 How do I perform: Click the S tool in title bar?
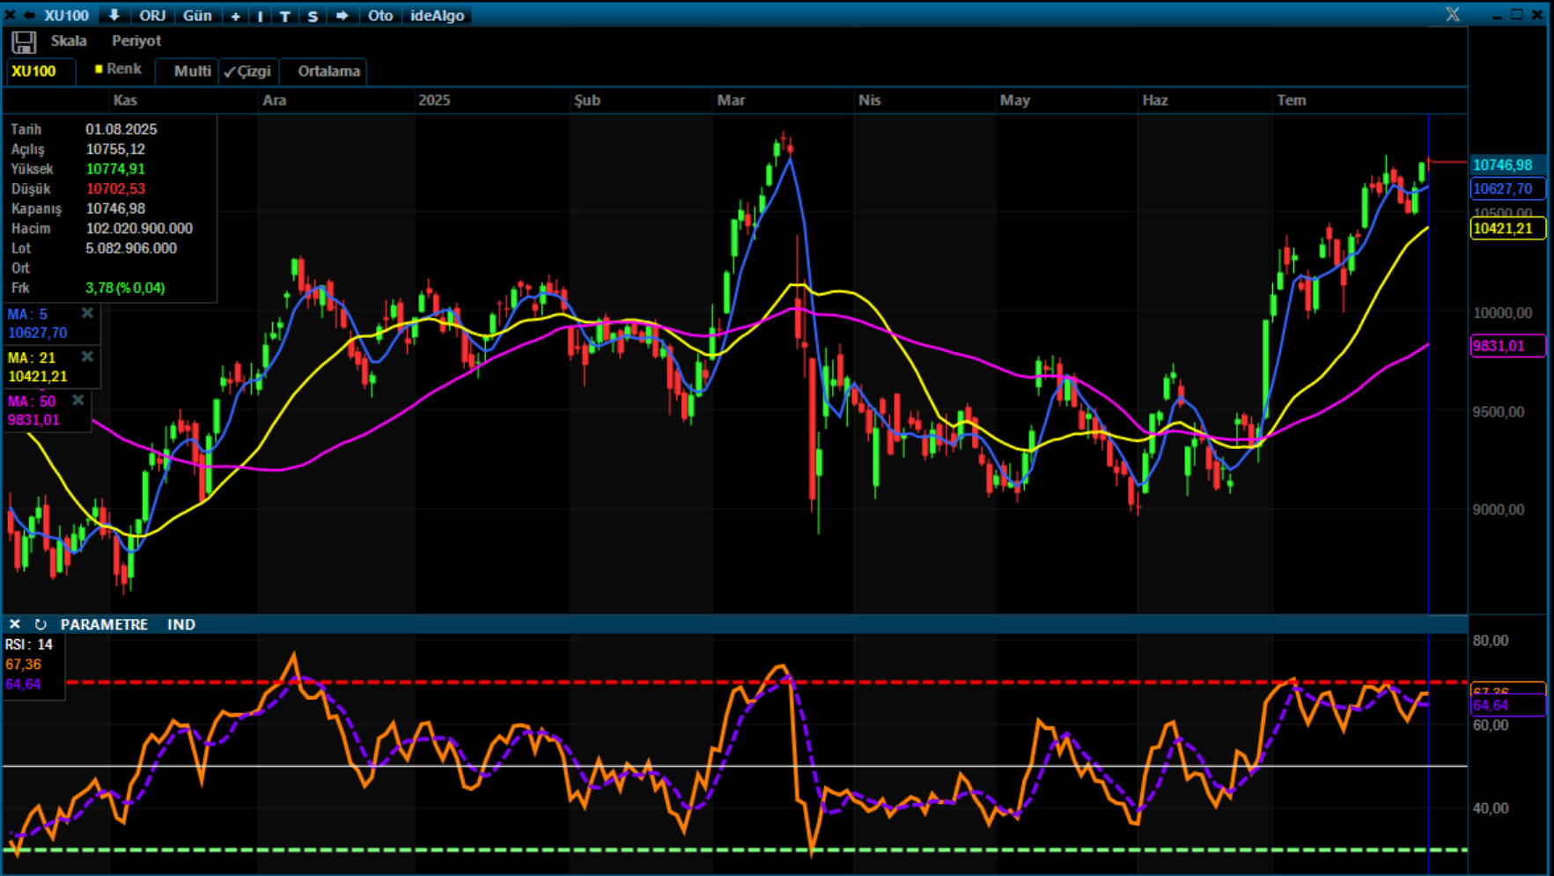(313, 16)
